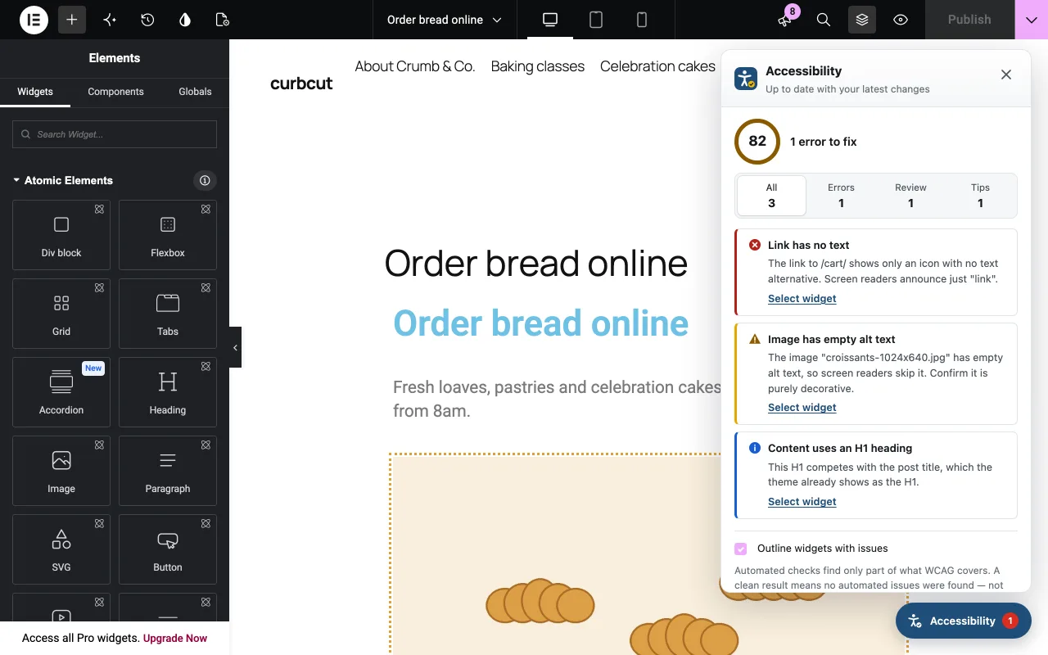This screenshot has width=1048, height=655.
Task: Click the black Order bread online title
Action: (536, 263)
